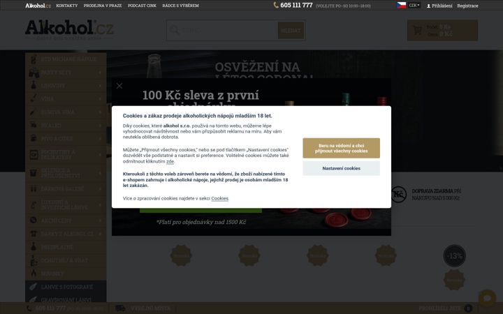Open Rádce s výběrem menu item

181,6
